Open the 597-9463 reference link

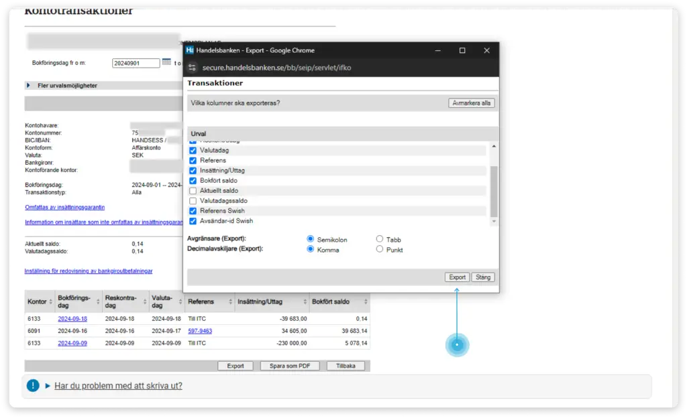(x=200, y=331)
